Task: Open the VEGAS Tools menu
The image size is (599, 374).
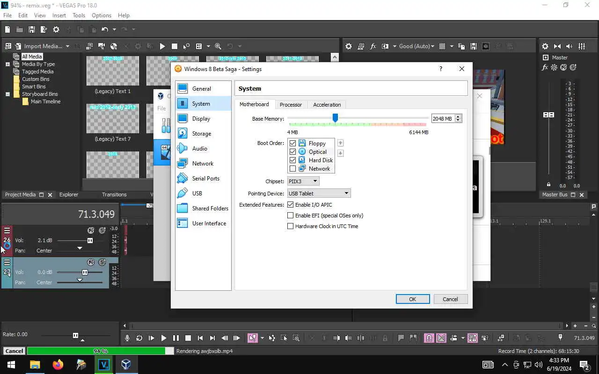Action: click(79, 15)
